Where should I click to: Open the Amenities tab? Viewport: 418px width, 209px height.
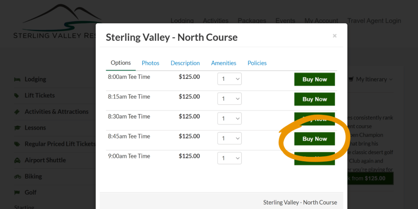(223, 63)
